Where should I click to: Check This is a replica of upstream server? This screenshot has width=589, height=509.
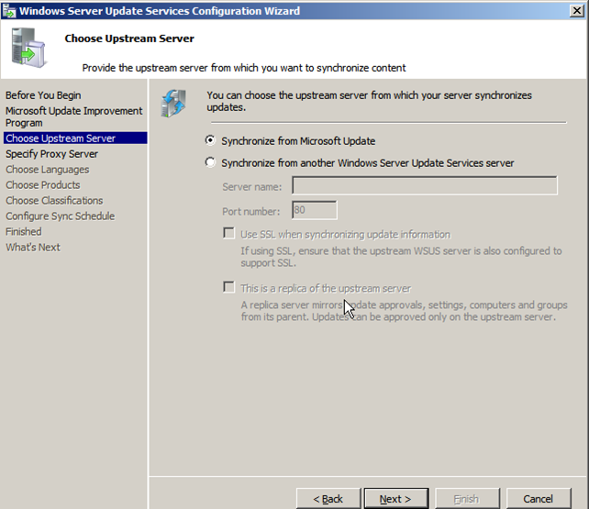[x=229, y=288]
